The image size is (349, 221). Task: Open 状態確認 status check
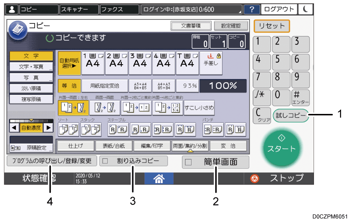click(39, 178)
